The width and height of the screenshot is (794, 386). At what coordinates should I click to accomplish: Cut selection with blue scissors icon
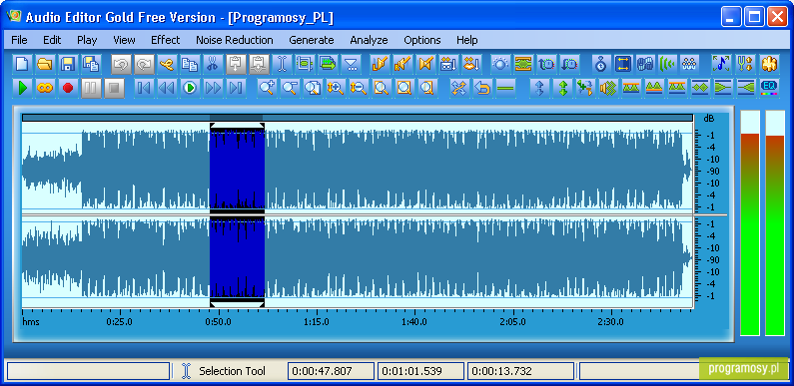213,64
